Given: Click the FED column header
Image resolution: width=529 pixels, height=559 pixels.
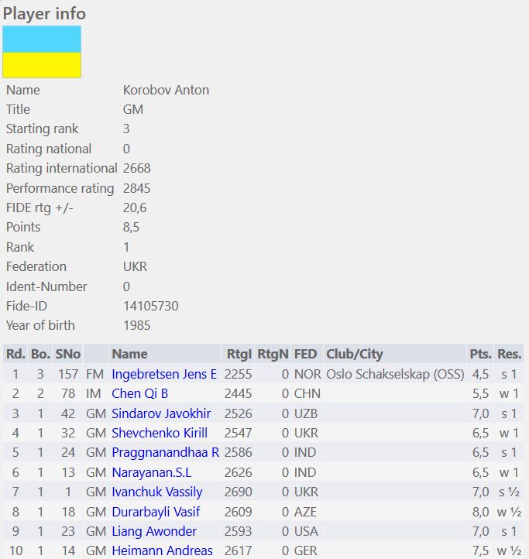Looking at the screenshot, I should click(x=306, y=354).
